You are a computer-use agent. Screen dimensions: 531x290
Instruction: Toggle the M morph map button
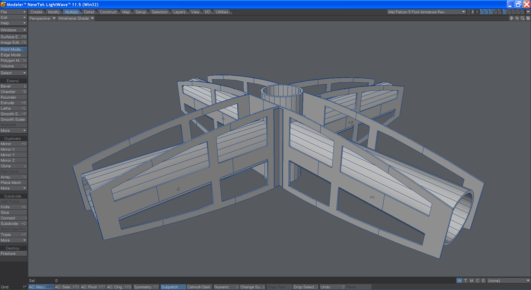click(472, 281)
